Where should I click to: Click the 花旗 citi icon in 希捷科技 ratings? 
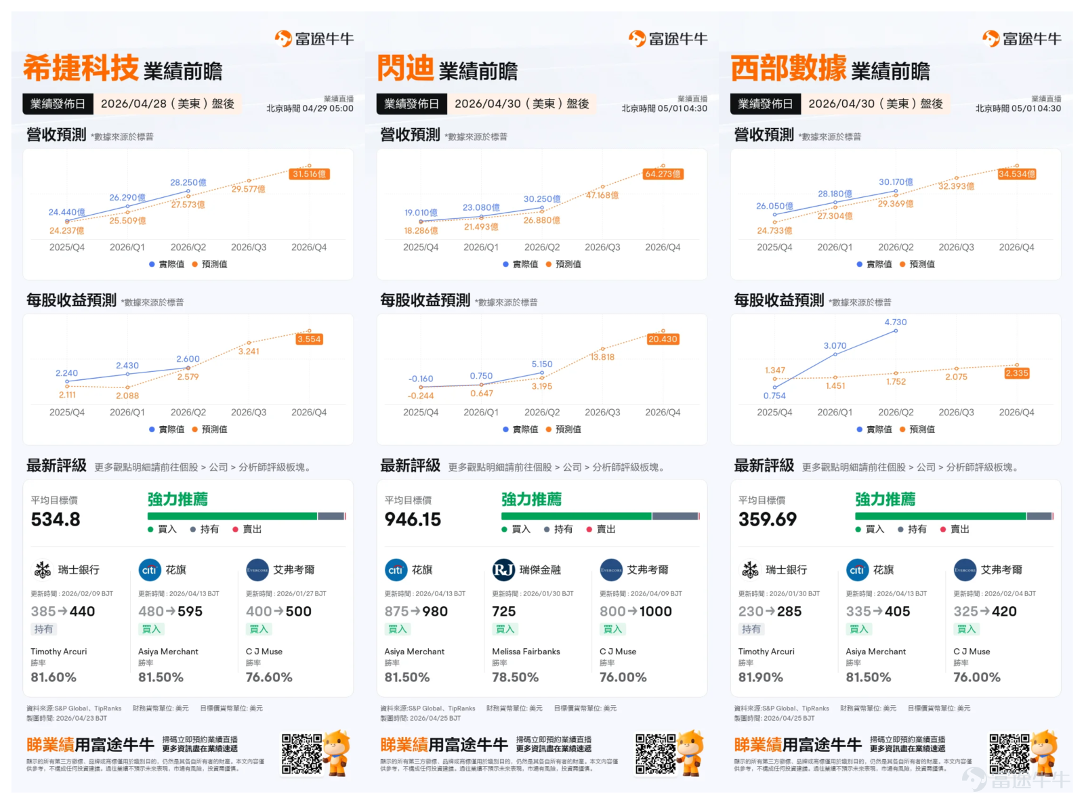(x=149, y=570)
